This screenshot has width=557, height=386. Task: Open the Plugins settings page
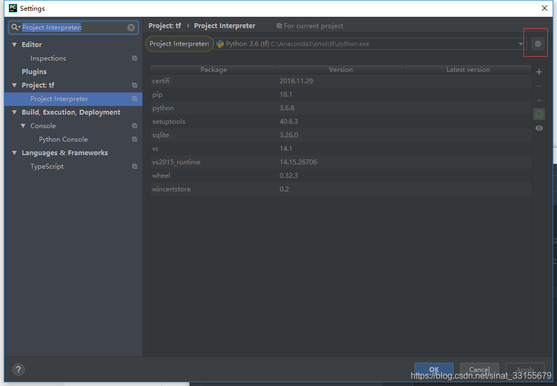tap(34, 71)
